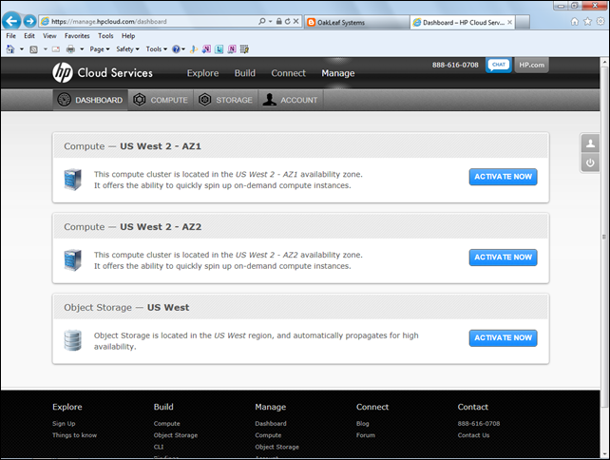Activate Compute US West 2 - AZ1
This screenshot has width=610, height=460.
[503, 177]
